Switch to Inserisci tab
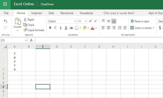 click(x=37, y=13)
